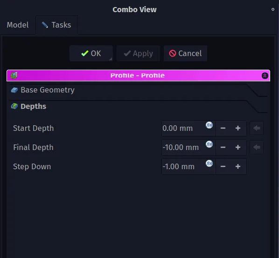Increase Start Depth with plus button
Screen dimensions: 279x258
[238, 128]
